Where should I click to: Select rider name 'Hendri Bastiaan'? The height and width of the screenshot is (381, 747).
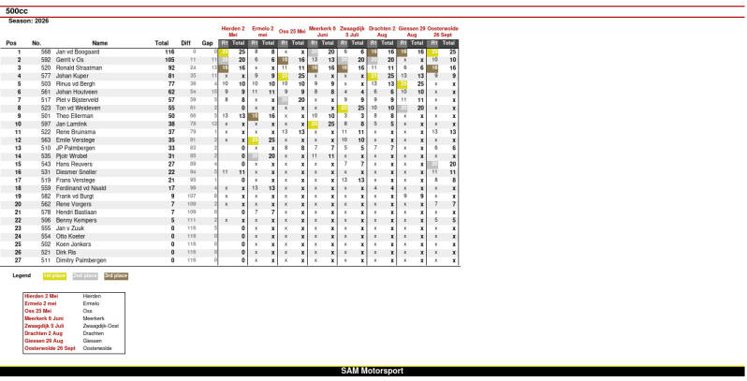(x=76, y=212)
